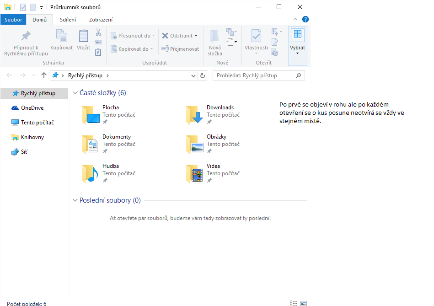The image size is (434, 306).
Task: Select the Videa folder
Action: [x=213, y=173]
